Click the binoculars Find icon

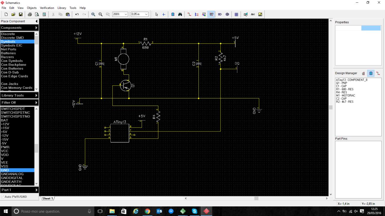click(180, 14)
